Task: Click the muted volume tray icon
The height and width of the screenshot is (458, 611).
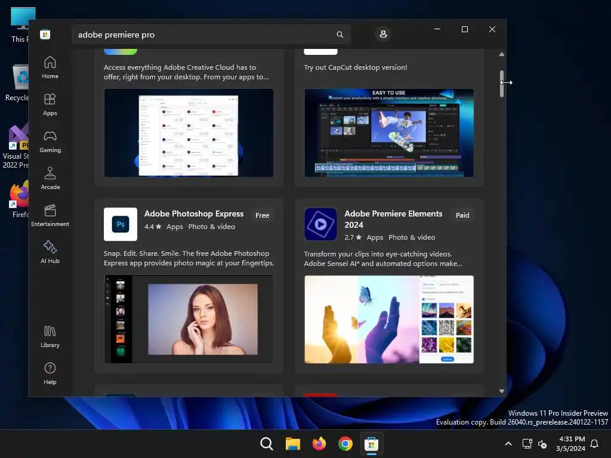Action: pos(542,444)
